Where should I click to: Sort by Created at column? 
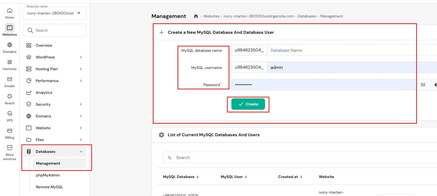pyautogui.click(x=290, y=177)
